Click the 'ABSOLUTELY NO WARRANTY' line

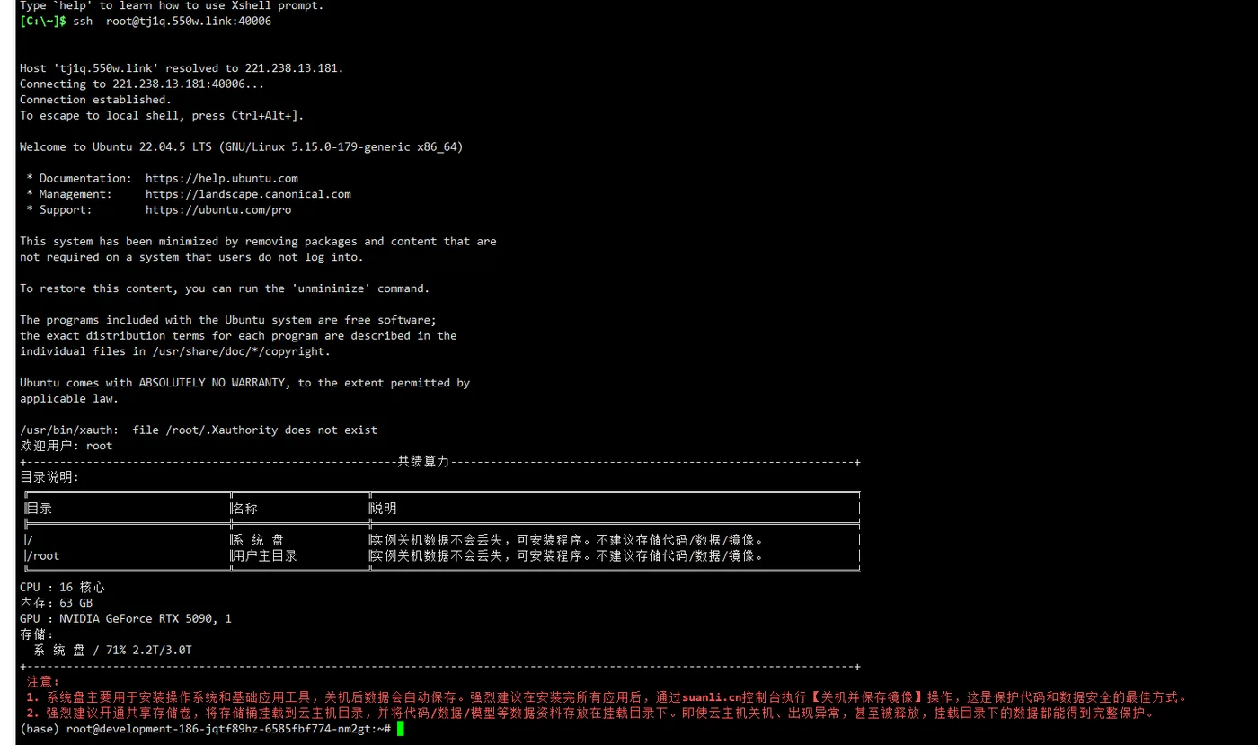(x=244, y=383)
